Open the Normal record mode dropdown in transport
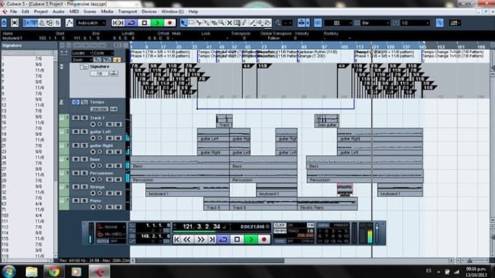Viewport: 495px width, 278px height. coord(111,226)
